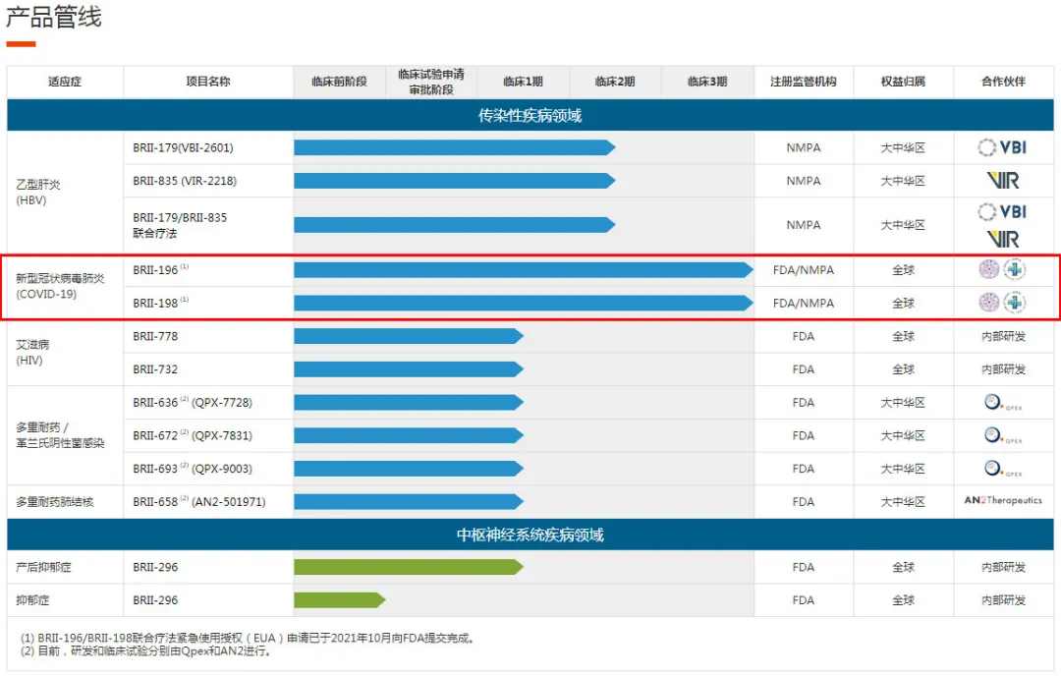Click the VIR logo in the combination therapy row

pyautogui.click(x=1003, y=236)
